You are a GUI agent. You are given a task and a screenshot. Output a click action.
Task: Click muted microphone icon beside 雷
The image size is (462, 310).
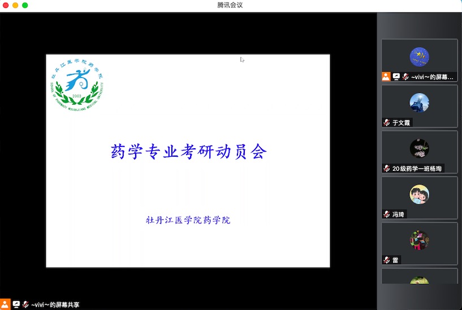[386, 260]
